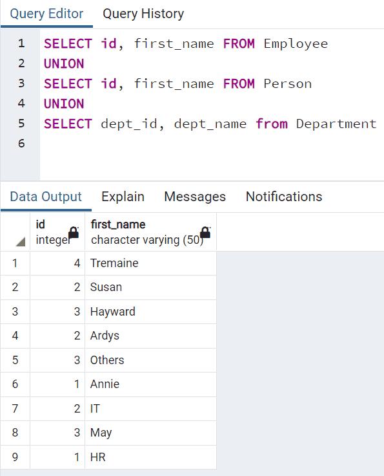
Task: Select the Data Output tab
Action: point(46,197)
